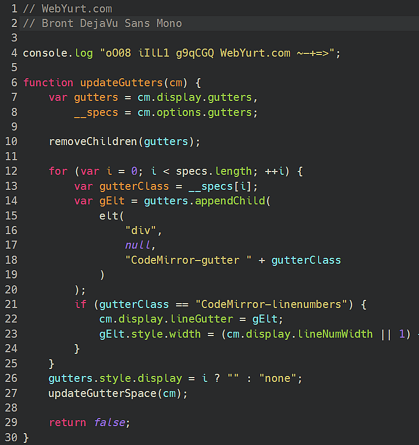Click the "none" string on line 26

click(x=278, y=378)
